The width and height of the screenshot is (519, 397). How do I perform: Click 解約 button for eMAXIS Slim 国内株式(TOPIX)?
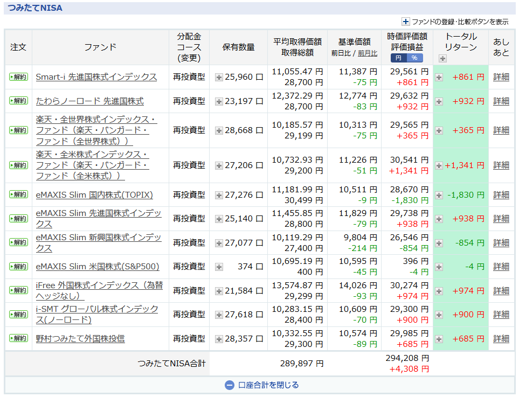coord(18,194)
